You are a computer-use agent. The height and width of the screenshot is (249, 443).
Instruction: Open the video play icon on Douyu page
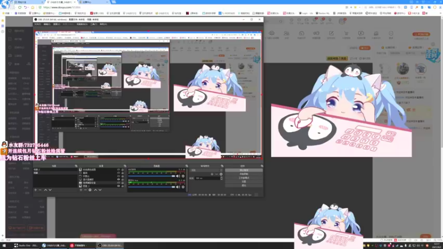click(x=361, y=33)
